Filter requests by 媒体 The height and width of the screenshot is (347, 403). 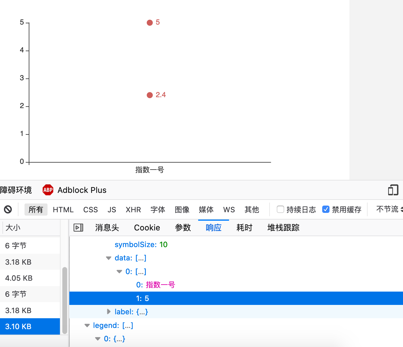206,210
